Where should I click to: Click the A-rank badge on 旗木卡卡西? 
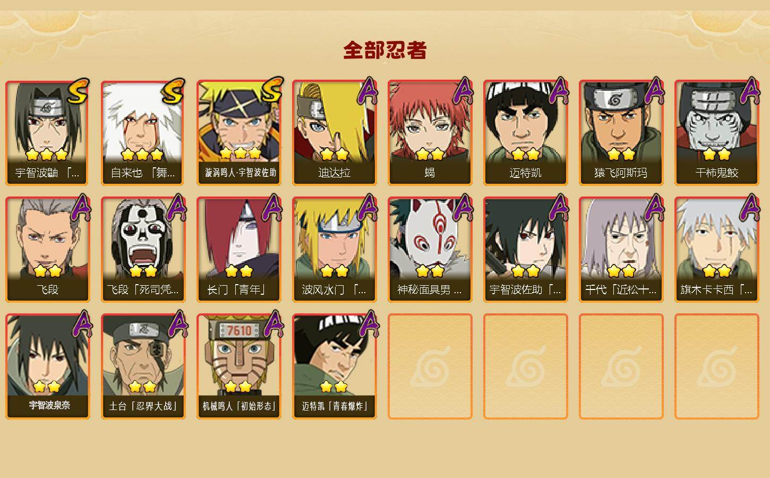pos(750,207)
